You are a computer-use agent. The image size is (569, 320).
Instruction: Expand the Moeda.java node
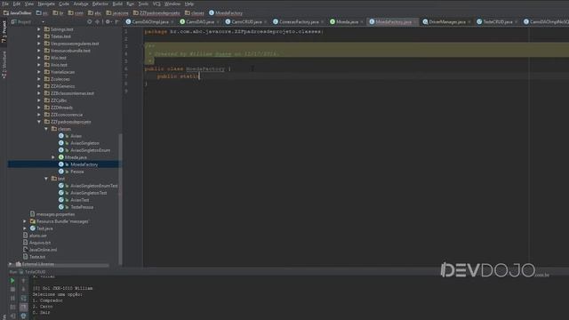pos(53,157)
